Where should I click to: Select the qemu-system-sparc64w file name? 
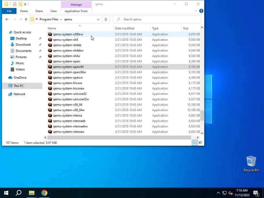click(x=70, y=72)
